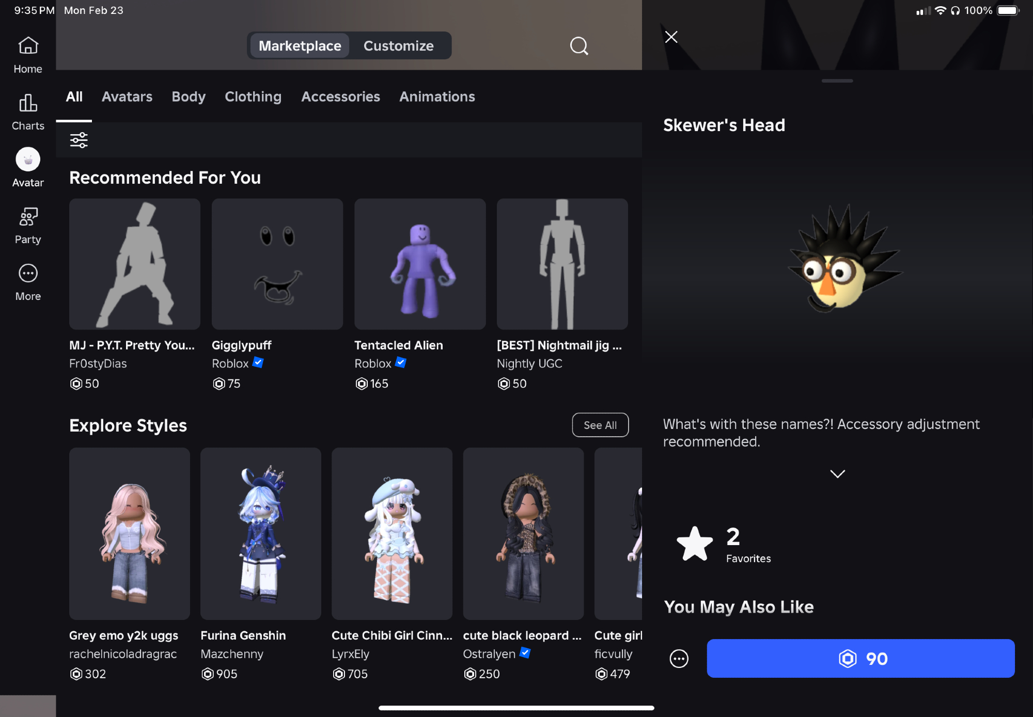Select the Animations tab
1033x717 pixels.
coord(437,97)
